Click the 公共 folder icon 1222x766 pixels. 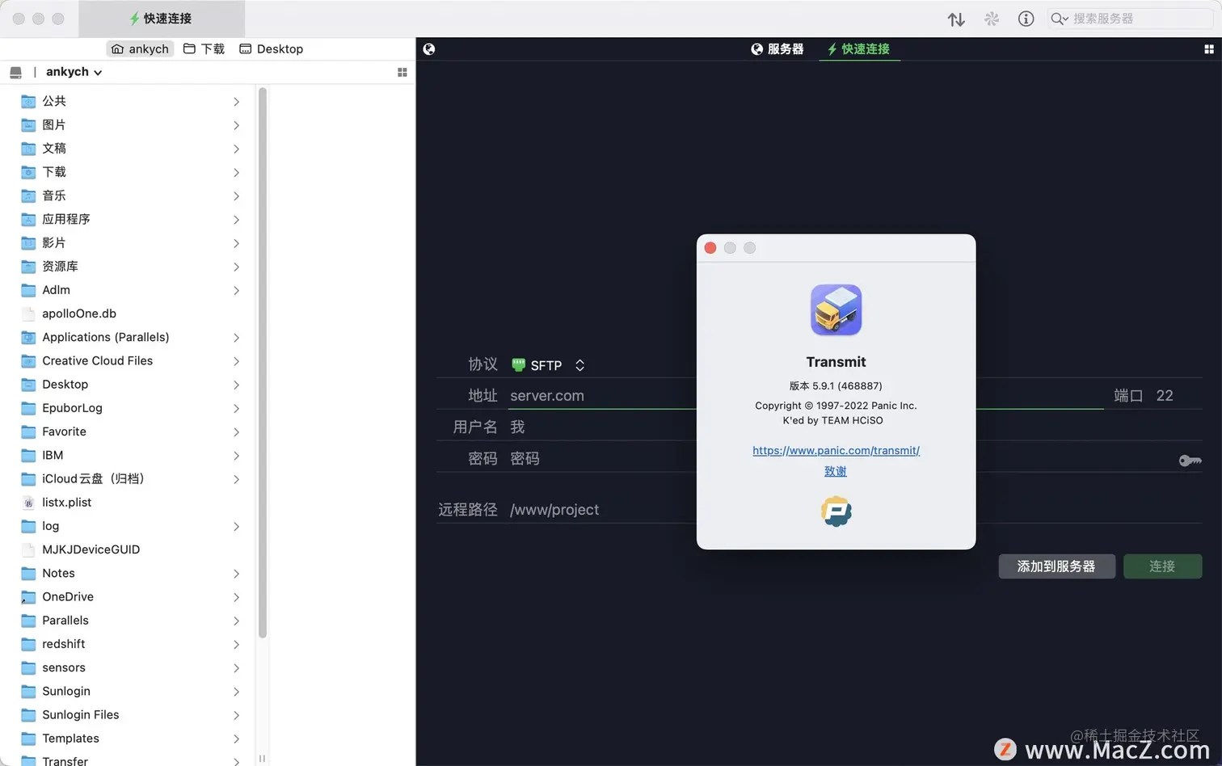[x=28, y=101]
